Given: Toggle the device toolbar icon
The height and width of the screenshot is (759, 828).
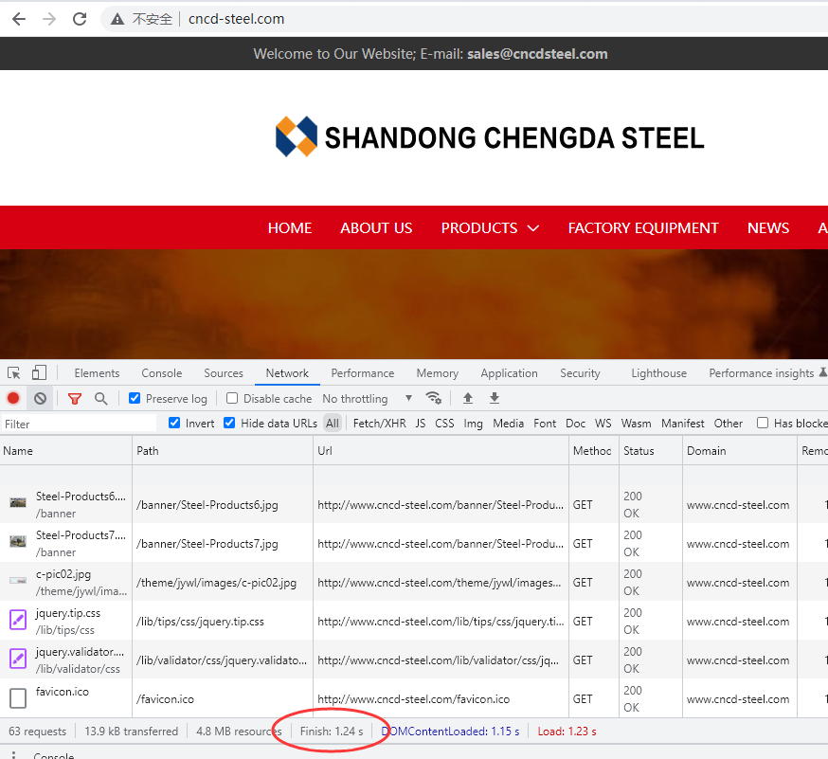Looking at the screenshot, I should pyautogui.click(x=39, y=373).
